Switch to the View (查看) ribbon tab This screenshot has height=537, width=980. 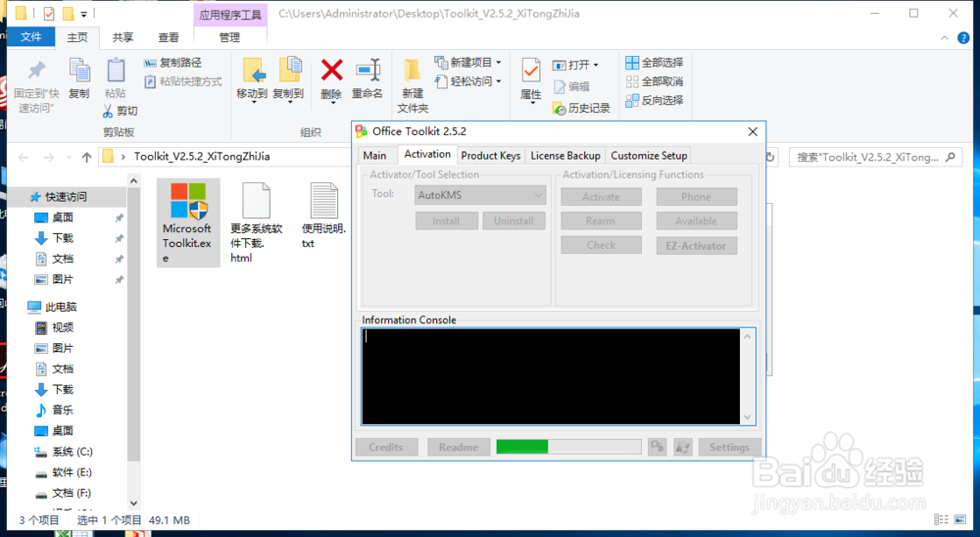pos(169,37)
